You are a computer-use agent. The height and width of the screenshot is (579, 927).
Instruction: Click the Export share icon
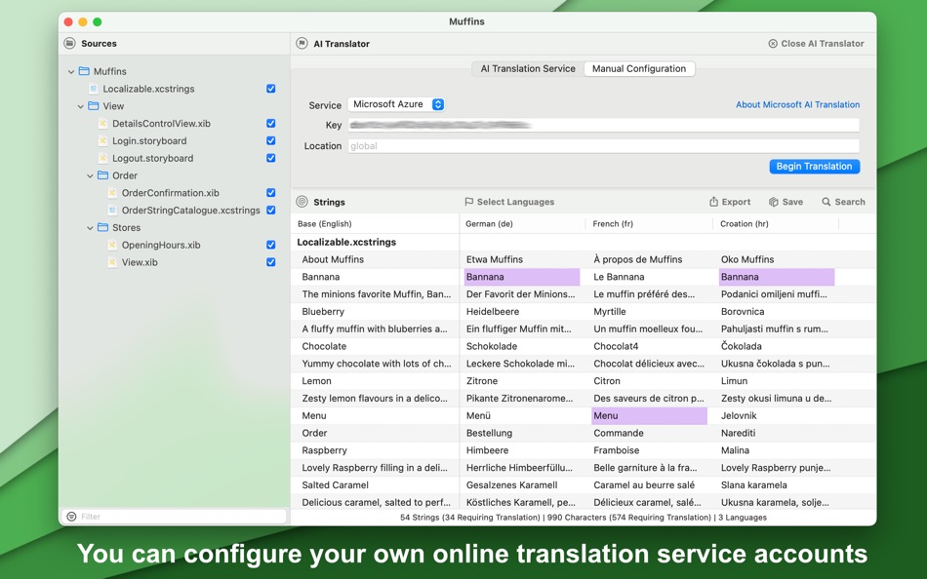point(713,202)
